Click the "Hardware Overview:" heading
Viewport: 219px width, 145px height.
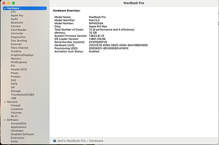[x=67, y=11]
